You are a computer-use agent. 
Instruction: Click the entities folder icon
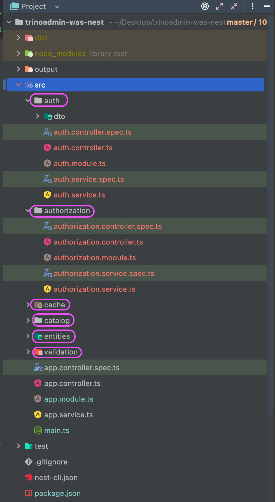coord(38,336)
